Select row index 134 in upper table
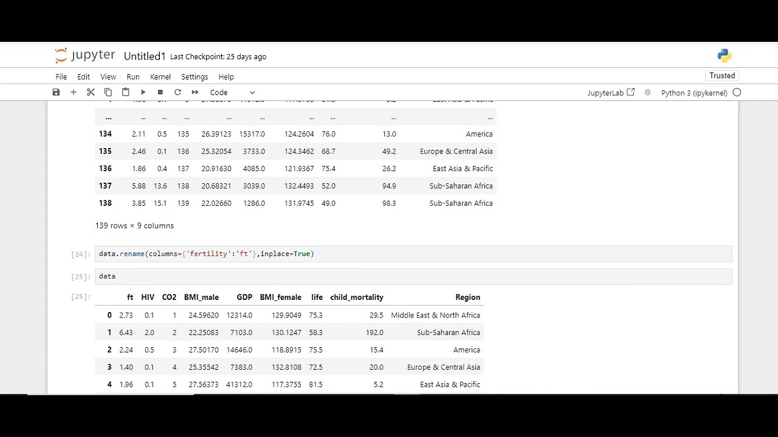 click(105, 134)
